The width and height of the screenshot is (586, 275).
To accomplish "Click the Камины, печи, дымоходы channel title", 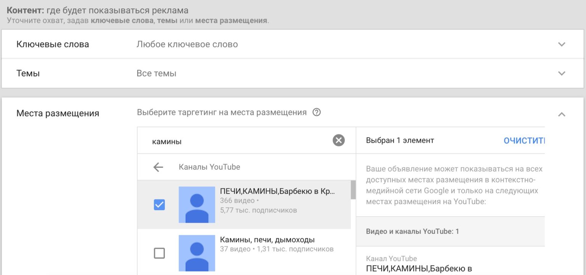I will (x=267, y=240).
